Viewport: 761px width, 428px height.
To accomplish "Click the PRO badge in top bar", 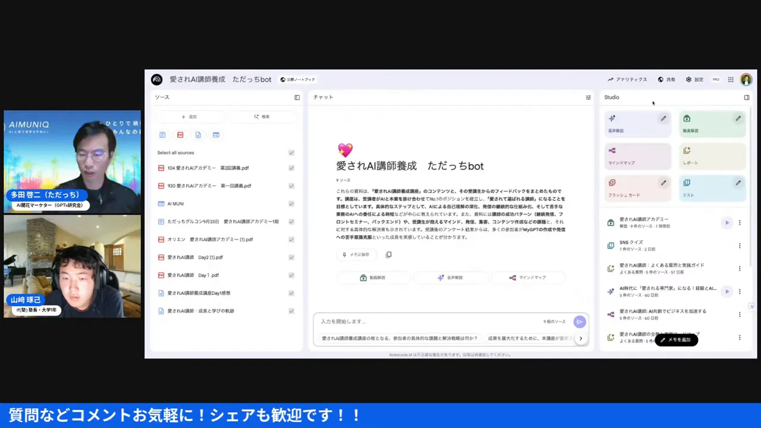I will tap(716, 80).
